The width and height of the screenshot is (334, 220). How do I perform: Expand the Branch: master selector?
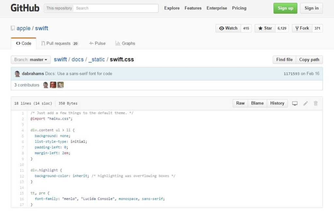30,60
